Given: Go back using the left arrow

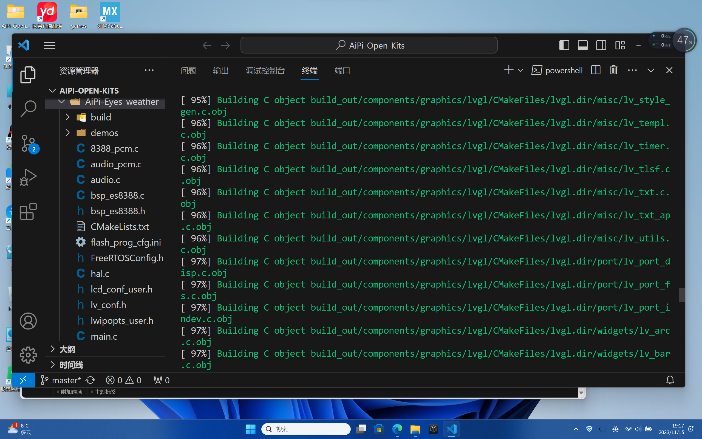Looking at the screenshot, I should (x=207, y=45).
